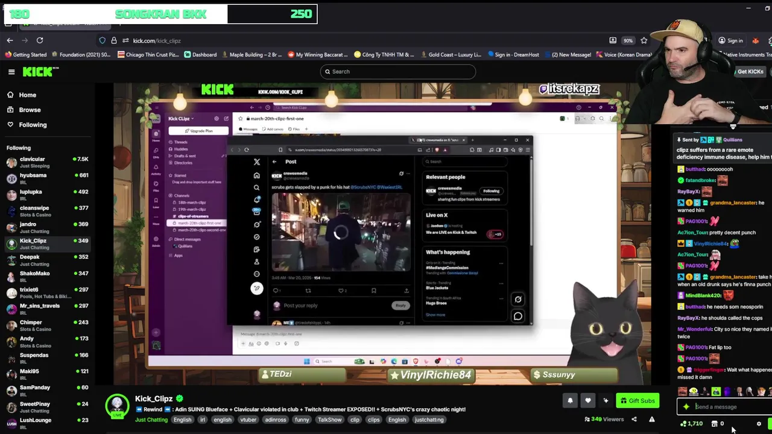772x434 pixels.
Task: Click the Sign in account button in the browser toolbar
Action: pos(730,40)
